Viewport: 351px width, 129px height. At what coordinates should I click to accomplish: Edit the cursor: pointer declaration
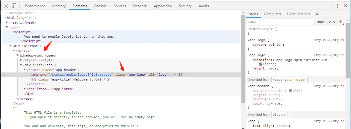[x=268, y=45]
